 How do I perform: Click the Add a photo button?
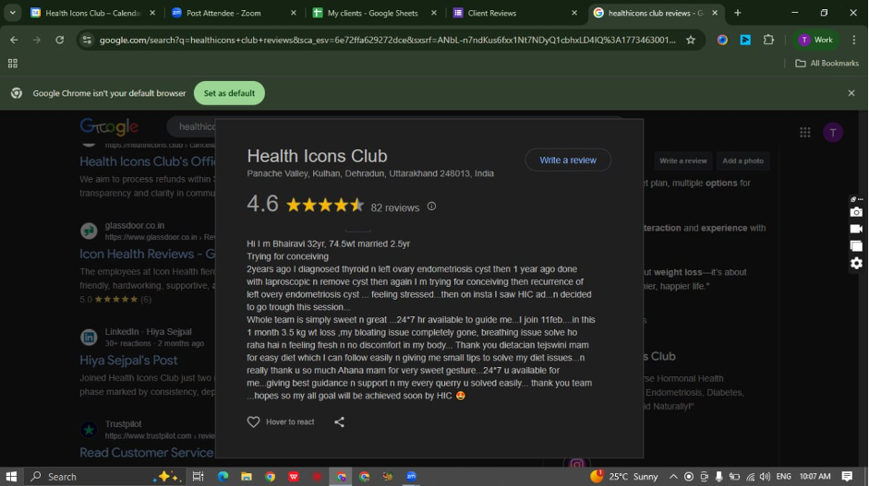(x=742, y=160)
